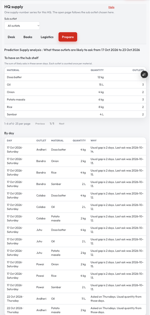Click Rice in the Powai row
Screen dimensions: 150x315
pos(54,276)
